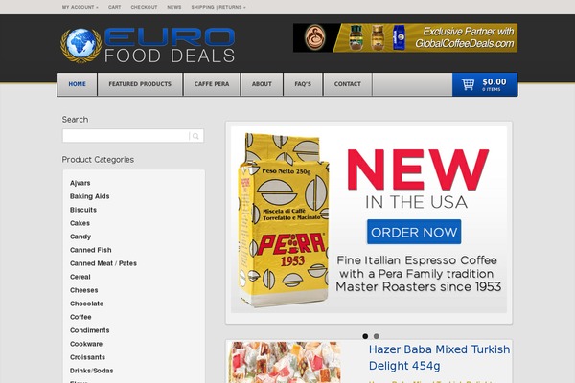Select the first slider pagination dot

coord(365,336)
